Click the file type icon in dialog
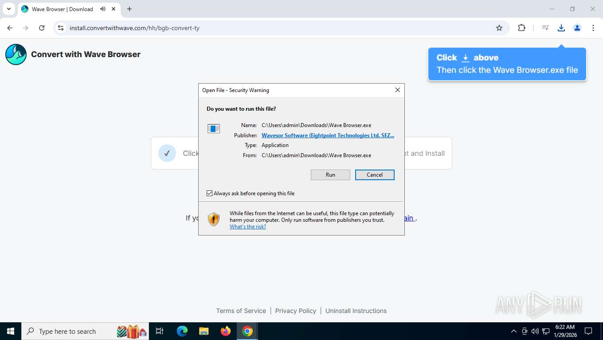The height and width of the screenshot is (340, 603). coord(214,129)
